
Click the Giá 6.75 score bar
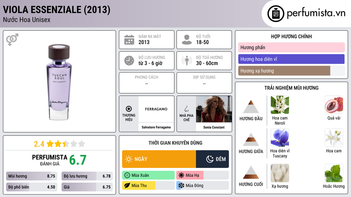pos(87,187)
